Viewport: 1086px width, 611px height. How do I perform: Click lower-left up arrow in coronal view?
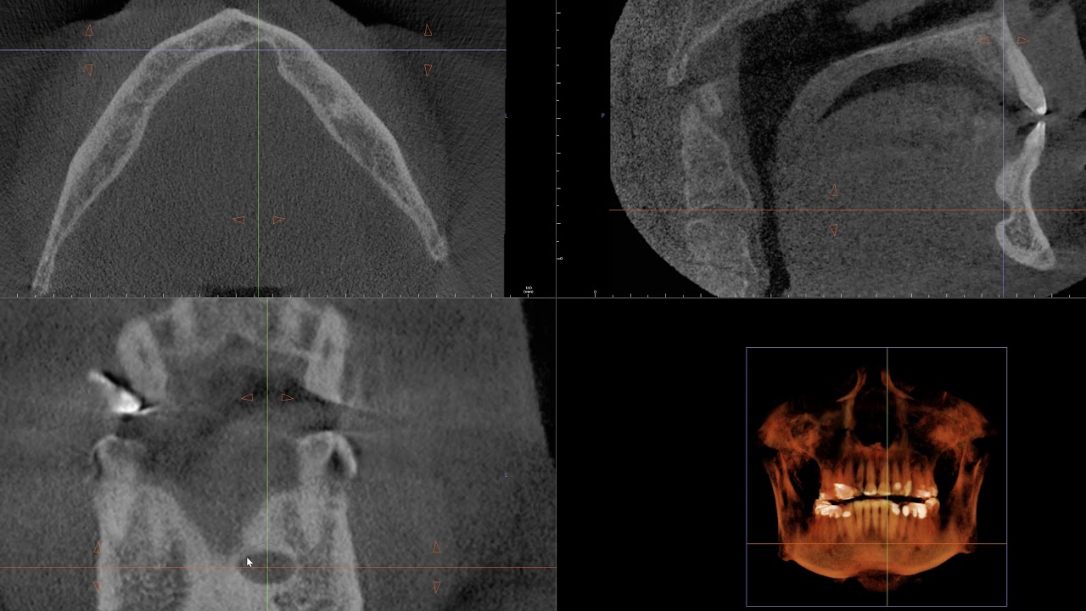click(x=98, y=548)
